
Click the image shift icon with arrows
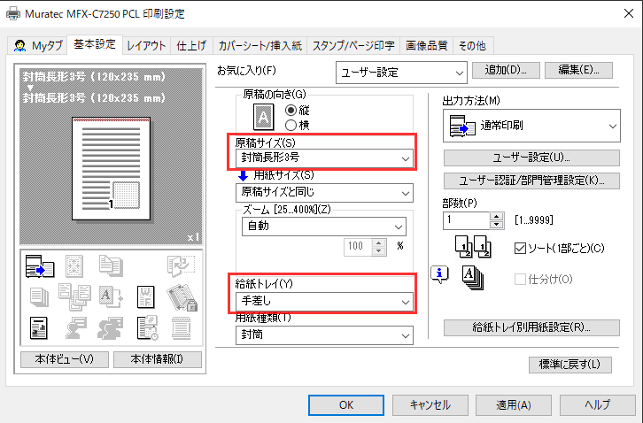tap(74, 266)
